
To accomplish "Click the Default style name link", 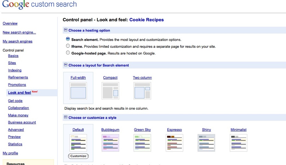I will 78,130.
